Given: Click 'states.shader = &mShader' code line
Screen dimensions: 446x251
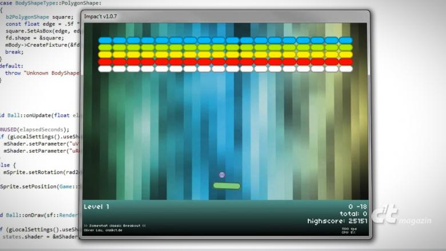Looking at the screenshot, I should 41,237.
